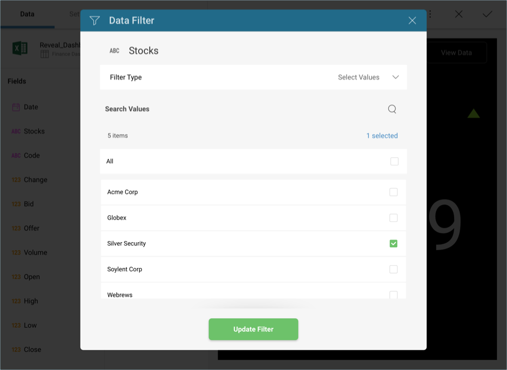Switch to the Data tab
This screenshot has width=507, height=370.
pos(27,14)
